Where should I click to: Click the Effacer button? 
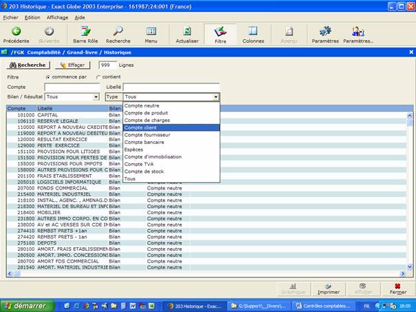point(72,65)
